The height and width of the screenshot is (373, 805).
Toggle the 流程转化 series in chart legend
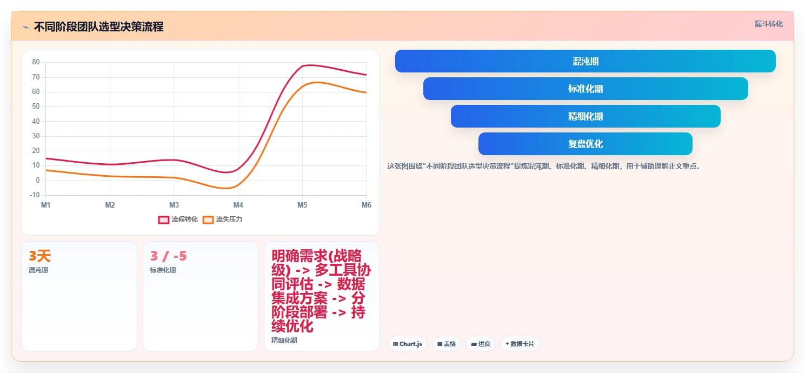pos(178,219)
